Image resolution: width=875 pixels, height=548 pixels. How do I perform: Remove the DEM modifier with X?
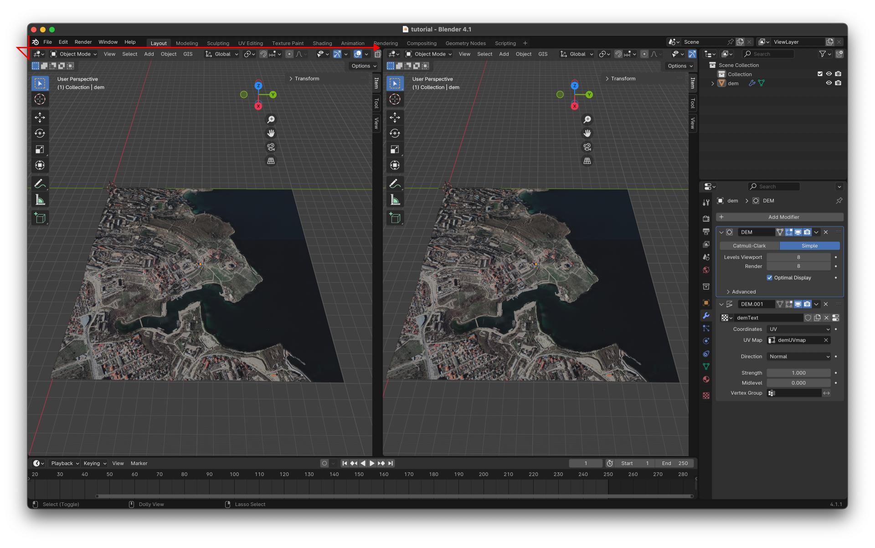[826, 232]
